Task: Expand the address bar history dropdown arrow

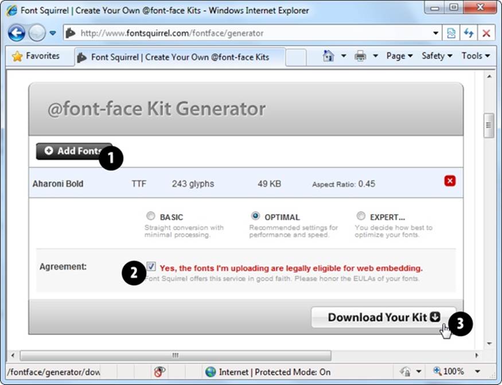Action: click(435, 33)
